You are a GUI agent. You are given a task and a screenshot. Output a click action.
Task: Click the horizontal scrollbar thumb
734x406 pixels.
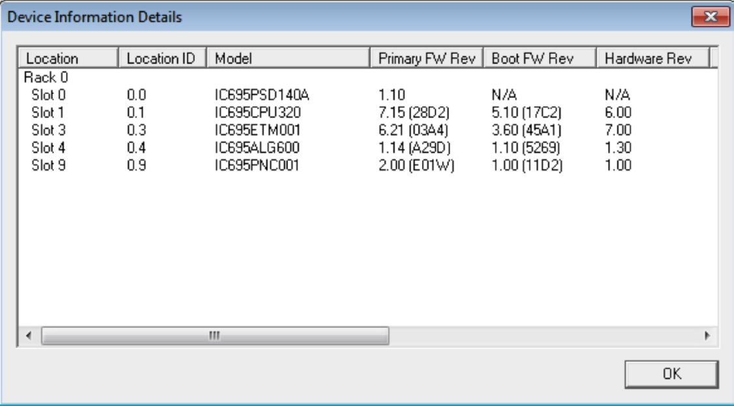pyautogui.click(x=215, y=336)
